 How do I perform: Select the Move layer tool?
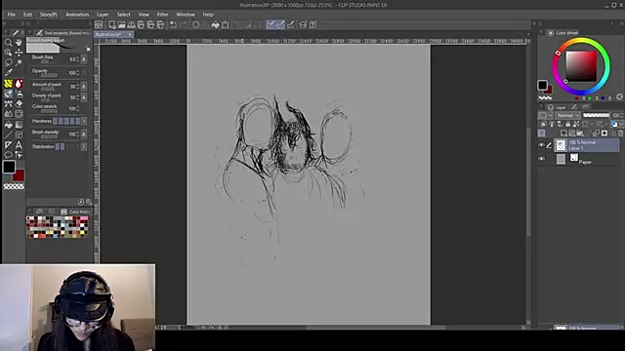tap(19, 53)
